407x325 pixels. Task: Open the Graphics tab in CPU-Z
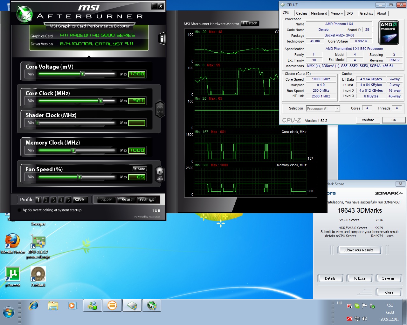(367, 13)
